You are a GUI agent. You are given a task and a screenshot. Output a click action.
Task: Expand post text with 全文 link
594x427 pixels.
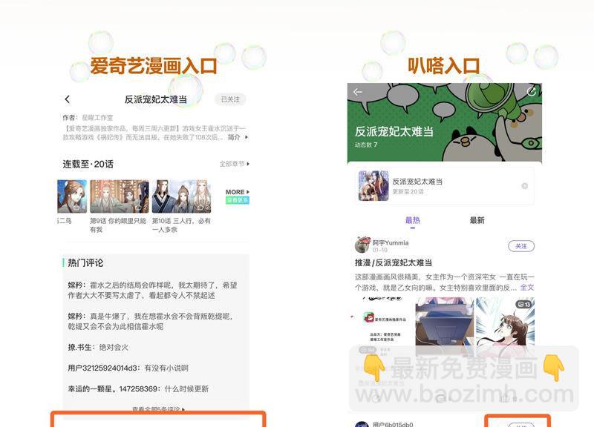click(x=527, y=288)
